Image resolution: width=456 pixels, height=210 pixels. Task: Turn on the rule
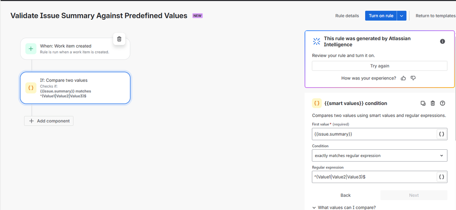(381, 16)
